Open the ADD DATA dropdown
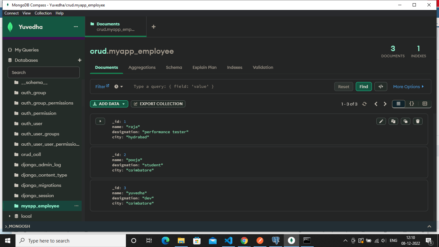This screenshot has width=439, height=247. pos(109,104)
